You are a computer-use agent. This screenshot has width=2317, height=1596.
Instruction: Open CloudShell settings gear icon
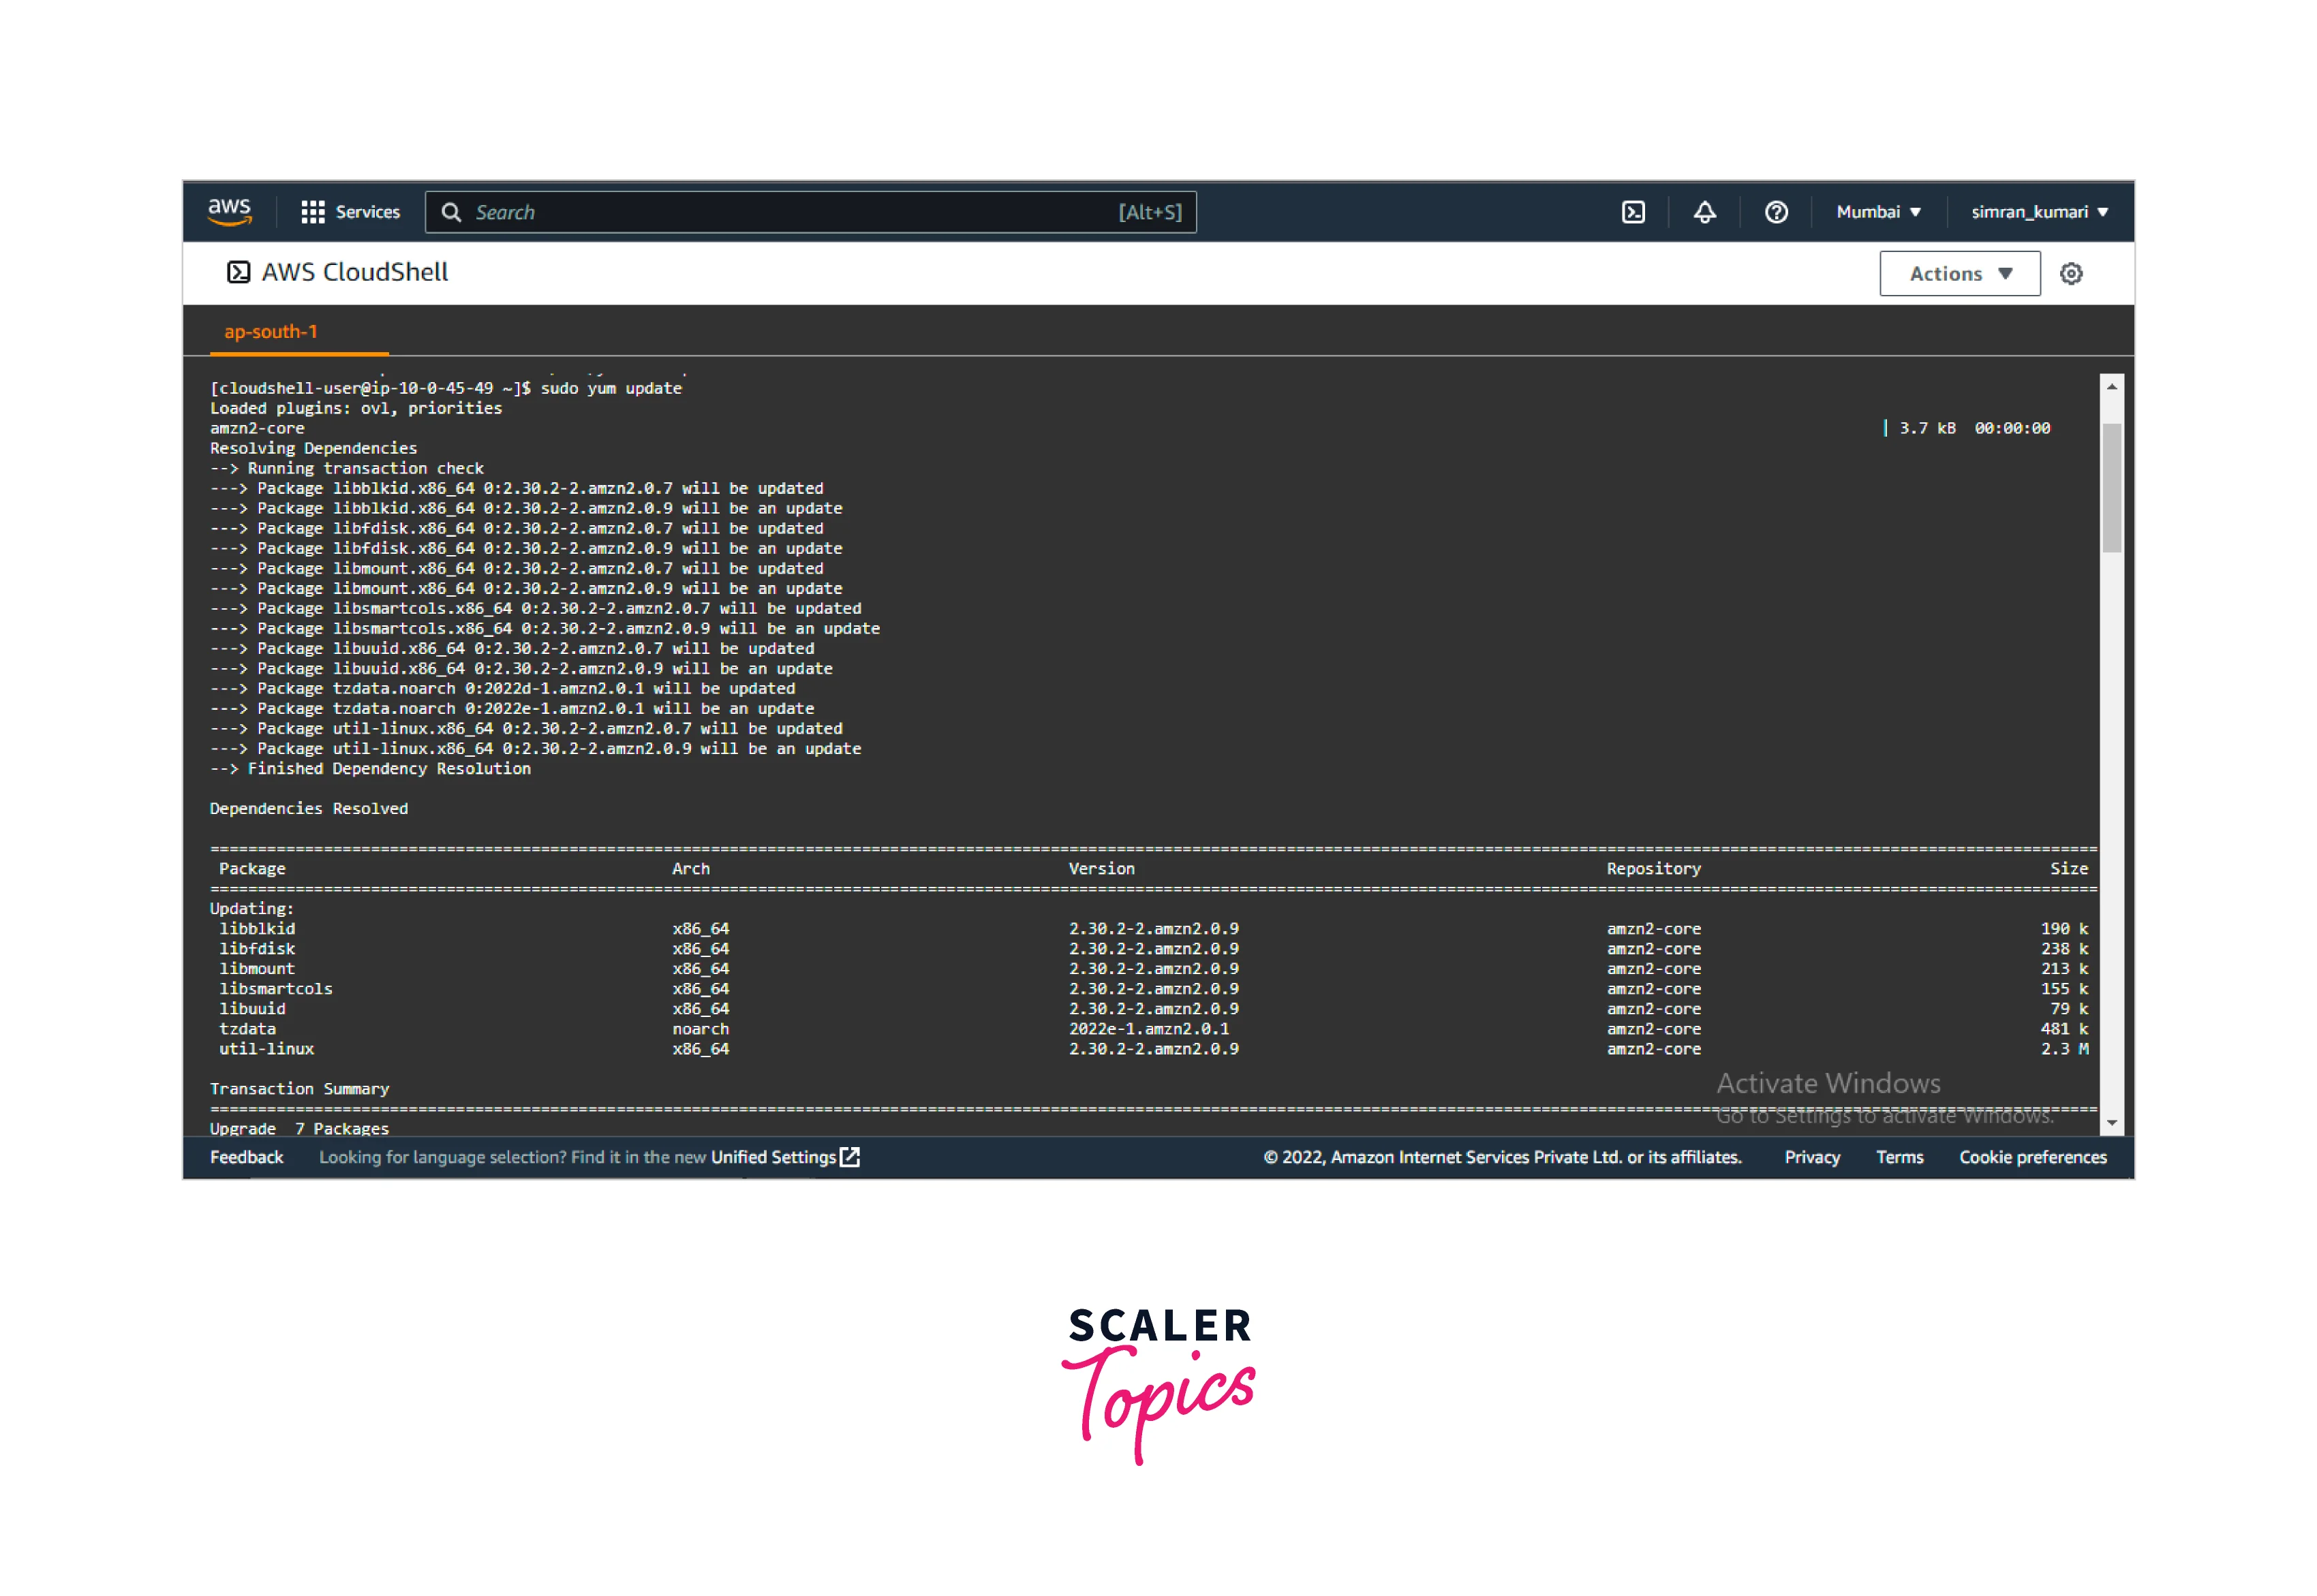[2071, 273]
